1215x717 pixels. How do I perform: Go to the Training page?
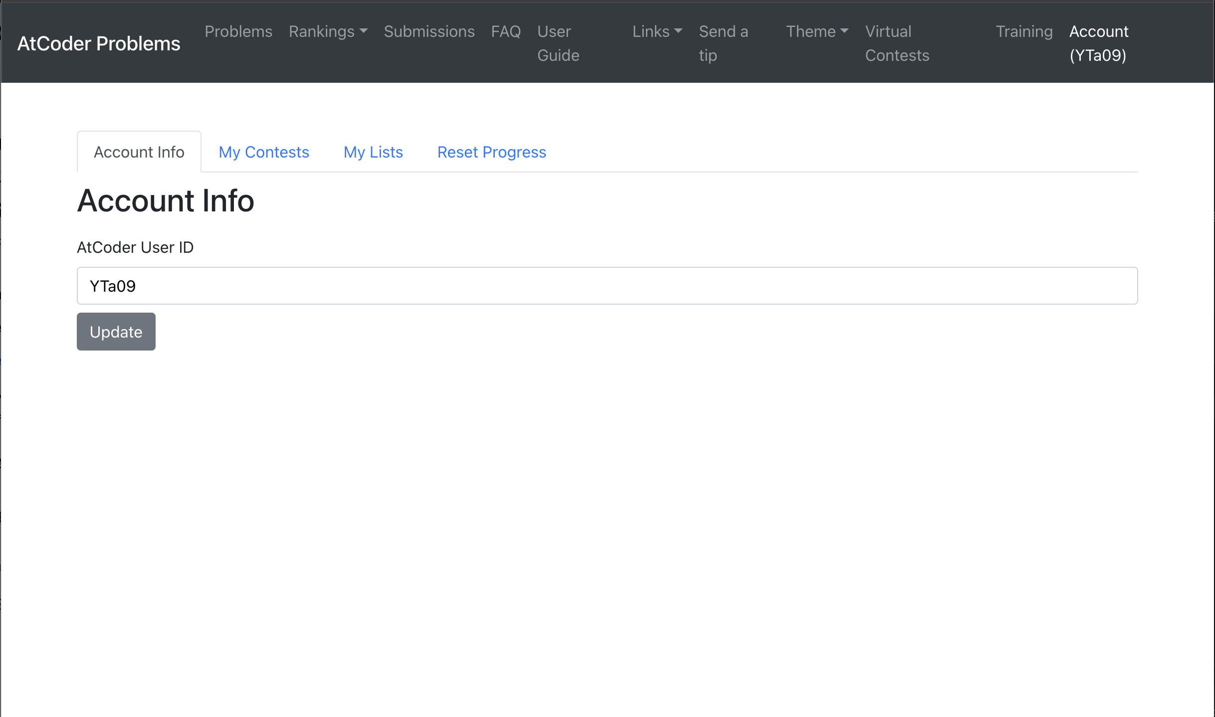pyautogui.click(x=1024, y=31)
